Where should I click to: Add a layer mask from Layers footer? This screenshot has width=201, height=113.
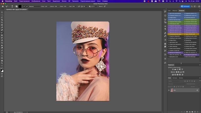187,112
